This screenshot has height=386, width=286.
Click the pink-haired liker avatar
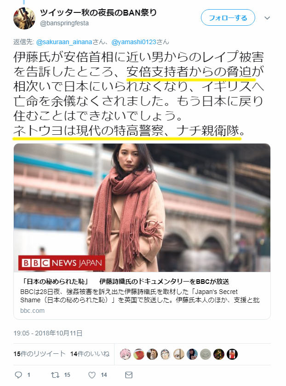tap(126, 354)
